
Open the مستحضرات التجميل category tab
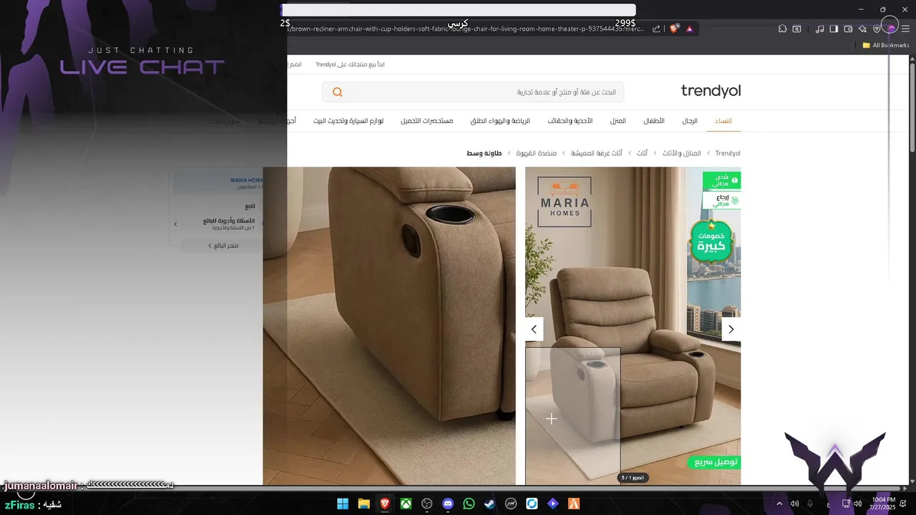point(427,121)
